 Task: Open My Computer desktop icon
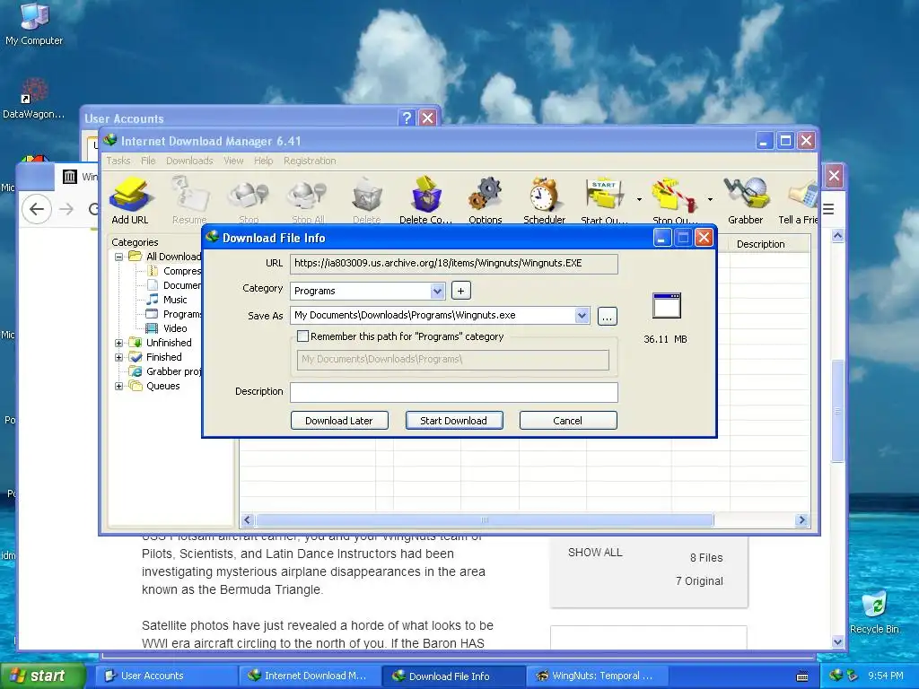(x=34, y=24)
